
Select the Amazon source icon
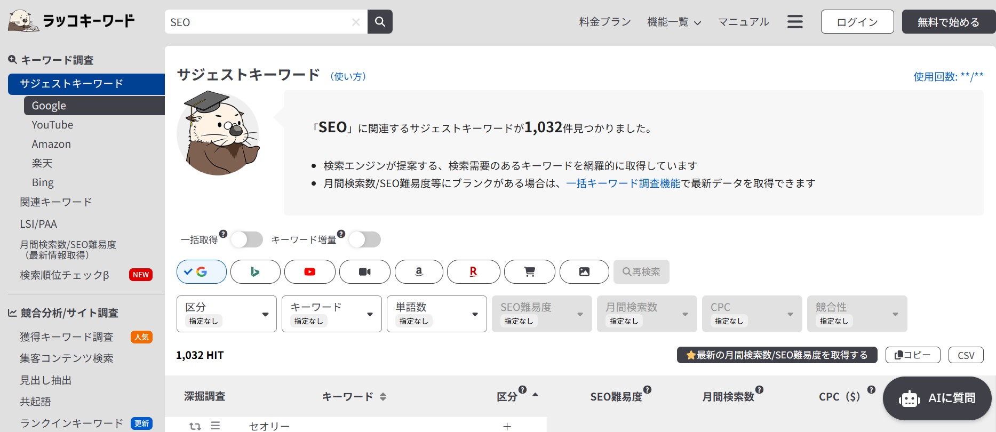(x=419, y=272)
